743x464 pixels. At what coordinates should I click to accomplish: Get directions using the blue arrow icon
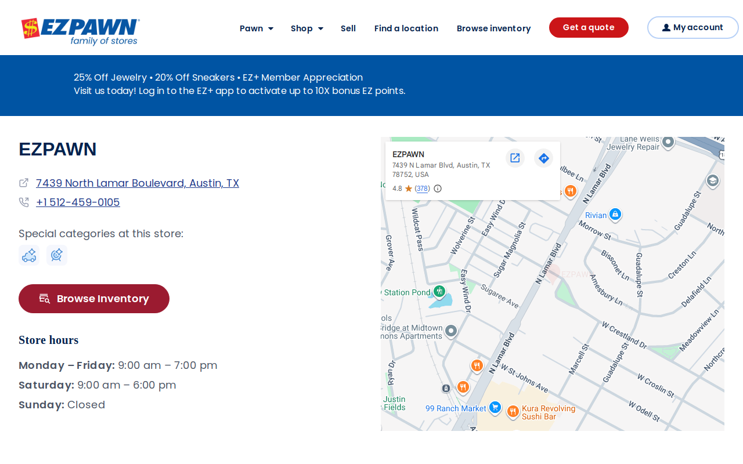click(x=543, y=158)
